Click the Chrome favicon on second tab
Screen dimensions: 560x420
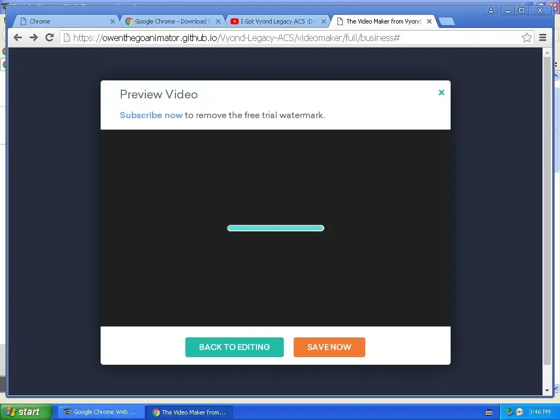pyautogui.click(x=129, y=21)
